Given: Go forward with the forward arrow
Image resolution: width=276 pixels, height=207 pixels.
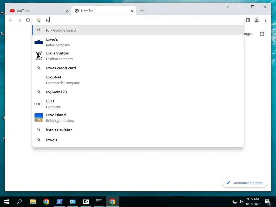Looking at the screenshot, I should tap(19, 20).
